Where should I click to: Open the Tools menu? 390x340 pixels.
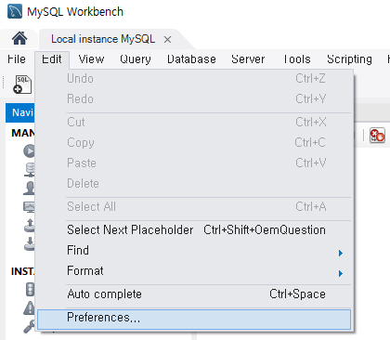(297, 59)
